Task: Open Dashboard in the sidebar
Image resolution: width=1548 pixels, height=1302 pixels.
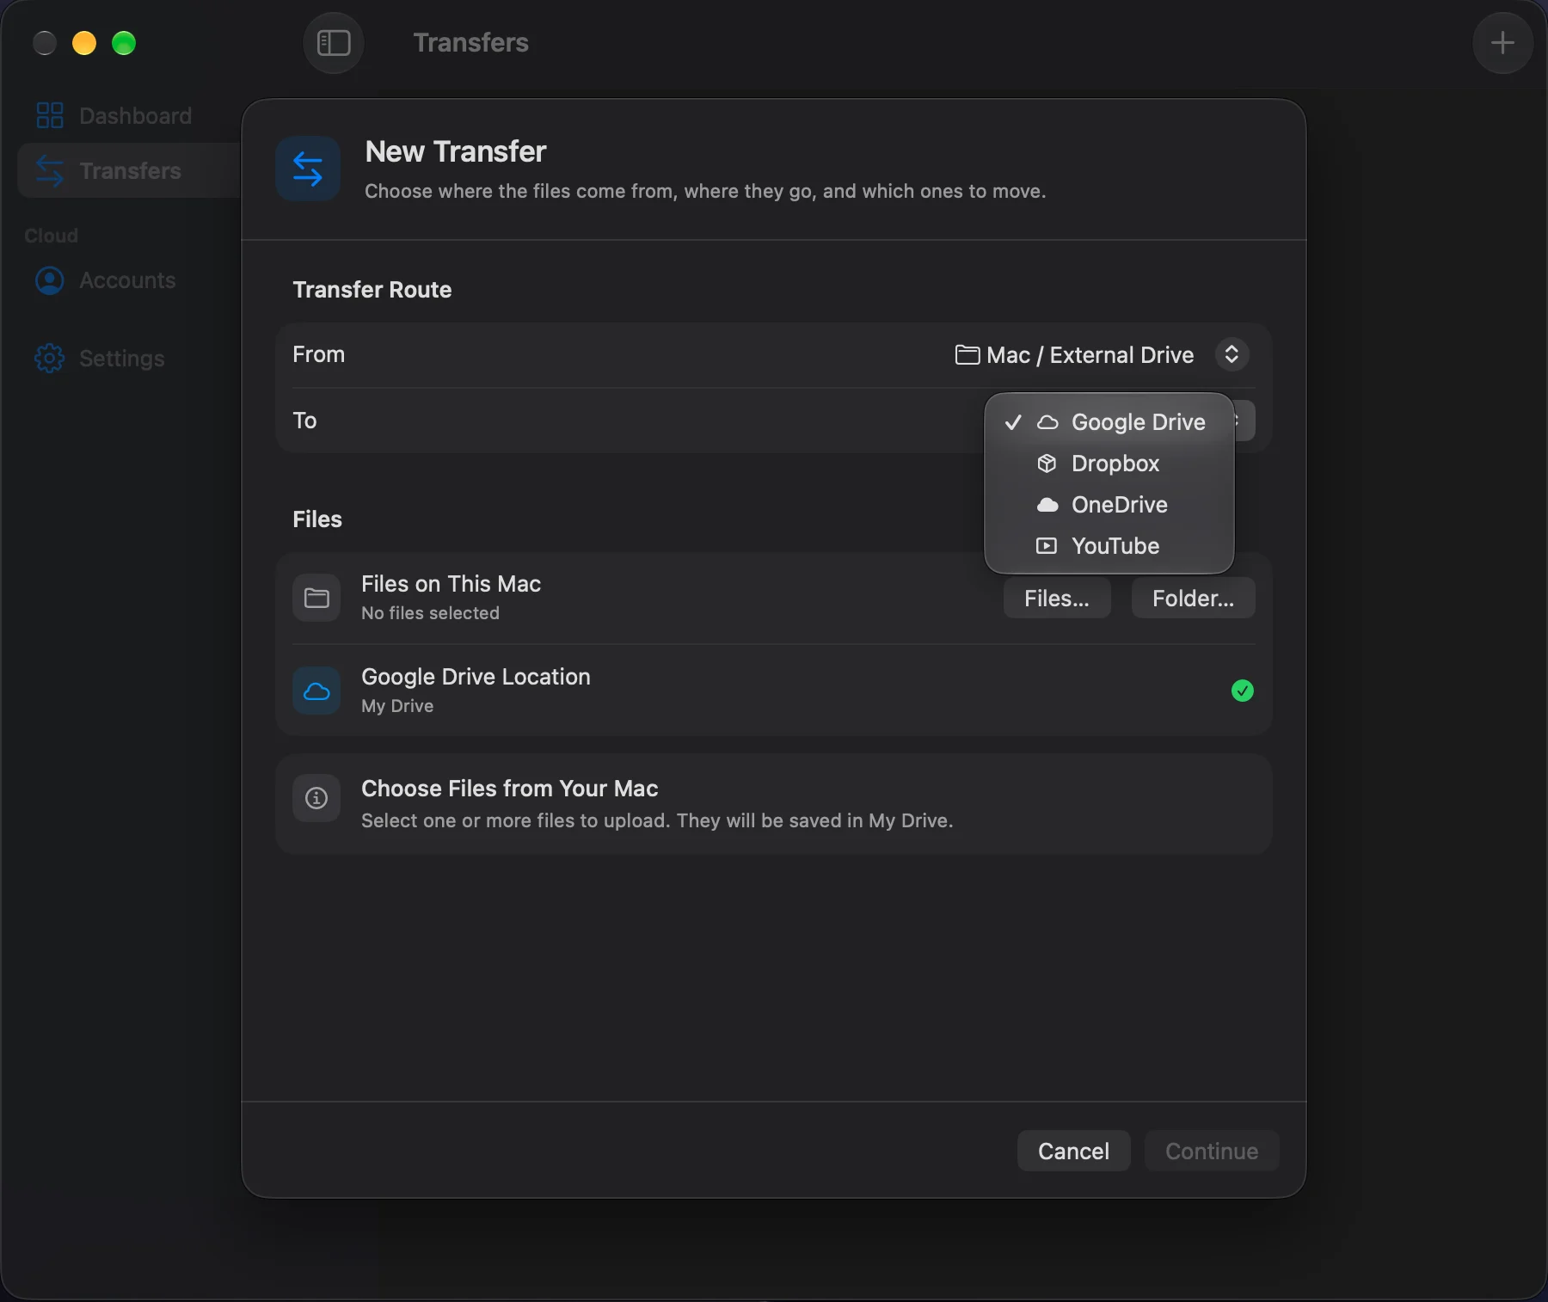Action: coord(129,115)
